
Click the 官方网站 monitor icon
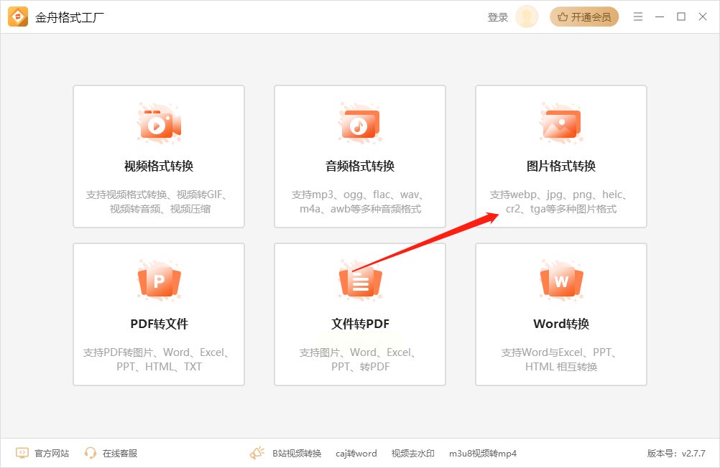(22, 453)
